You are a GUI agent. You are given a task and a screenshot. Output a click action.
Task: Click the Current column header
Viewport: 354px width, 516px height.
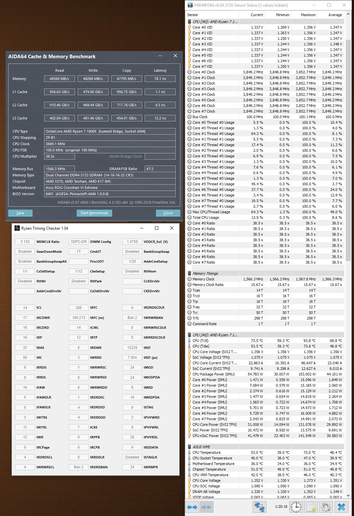252,15
